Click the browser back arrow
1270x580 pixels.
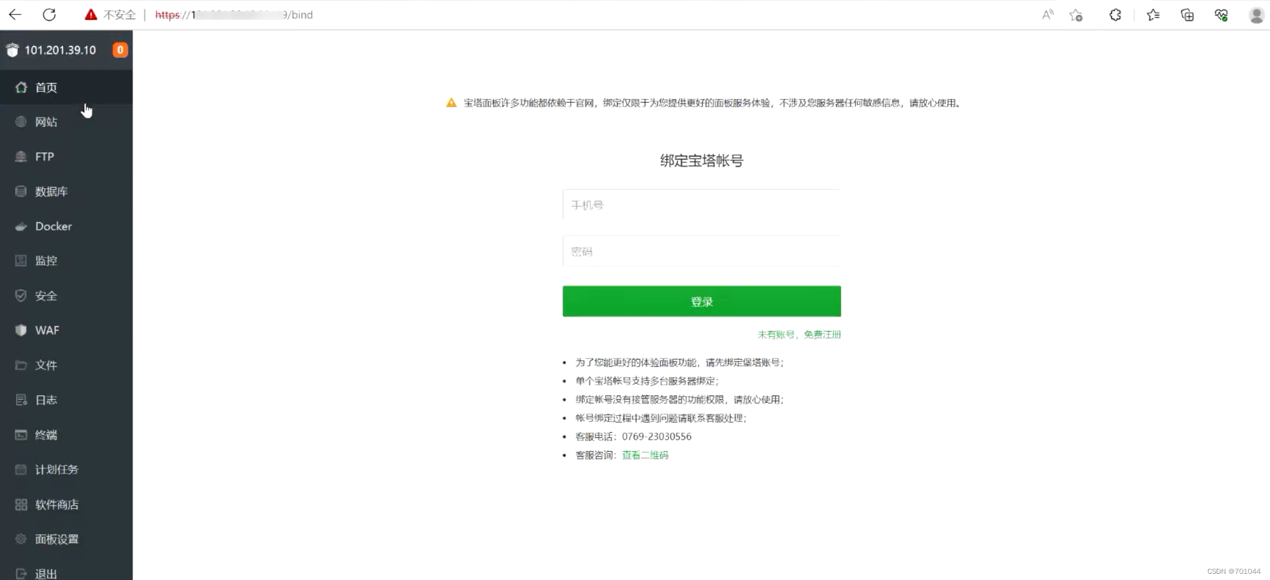point(15,15)
